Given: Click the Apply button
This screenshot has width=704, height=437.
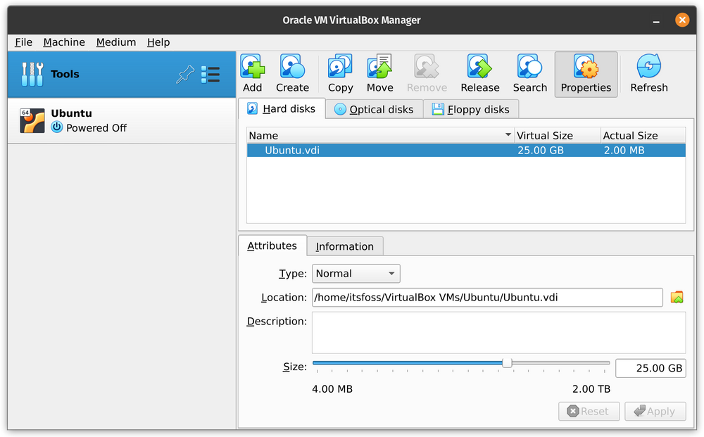Looking at the screenshot, I should coord(655,411).
